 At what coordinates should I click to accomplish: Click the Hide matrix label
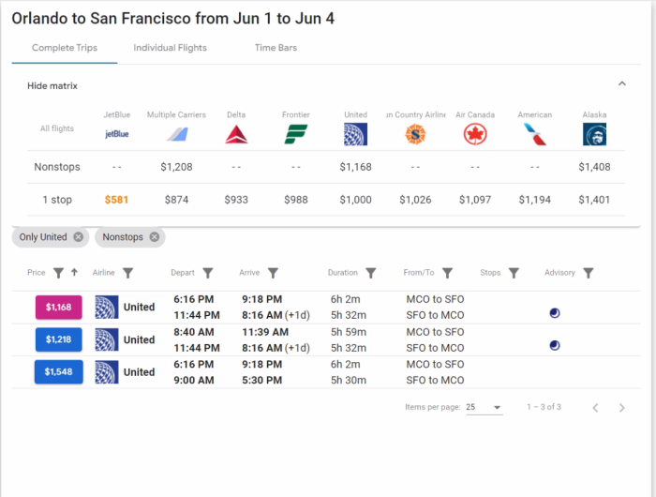click(52, 86)
